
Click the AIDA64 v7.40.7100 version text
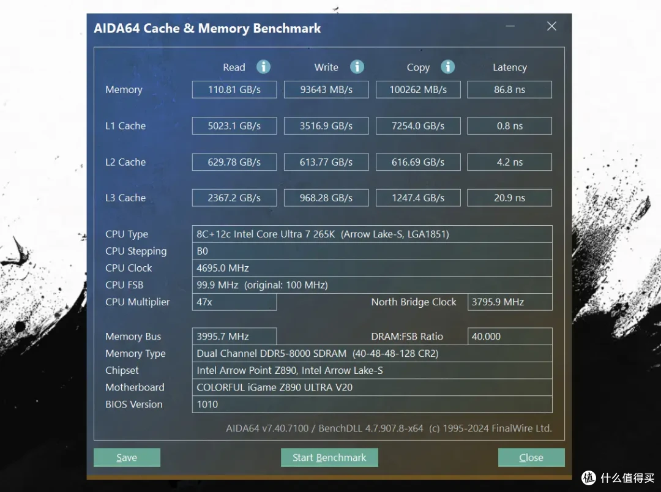(x=267, y=428)
